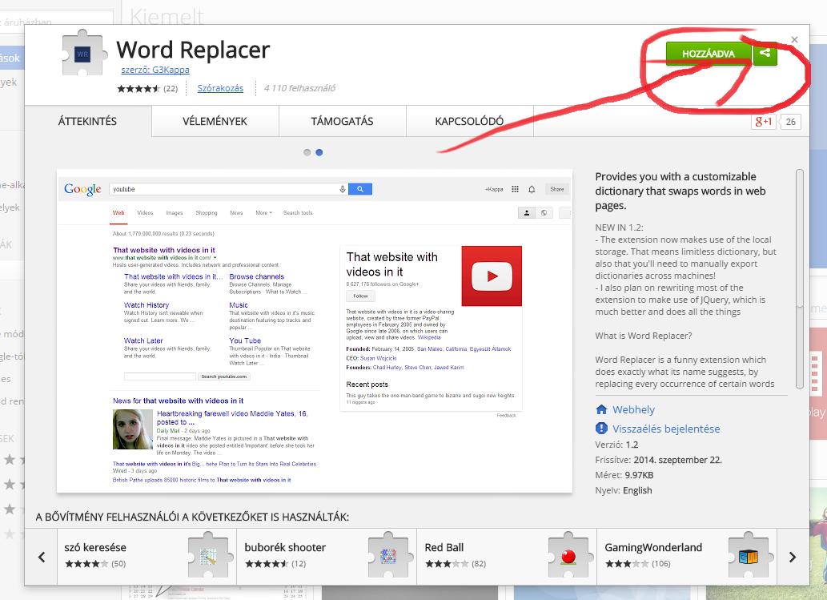Open Visszaélés bejelentése link

tap(666, 429)
